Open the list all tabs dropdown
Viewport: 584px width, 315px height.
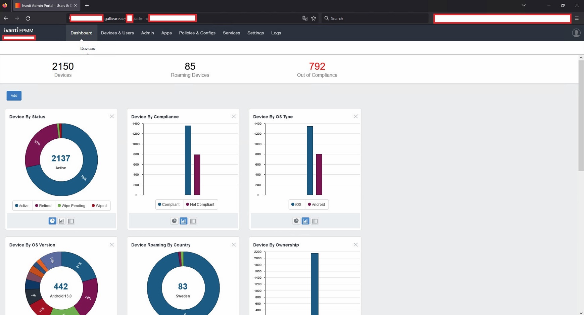pyautogui.click(x=523, y=5)
